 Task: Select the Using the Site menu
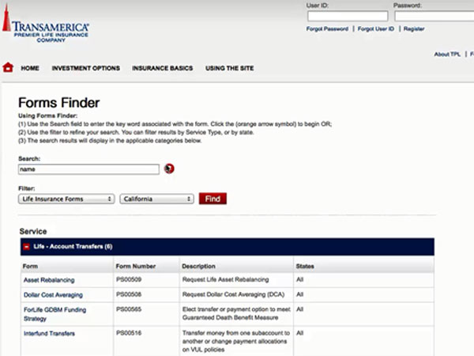pos(230,69)
